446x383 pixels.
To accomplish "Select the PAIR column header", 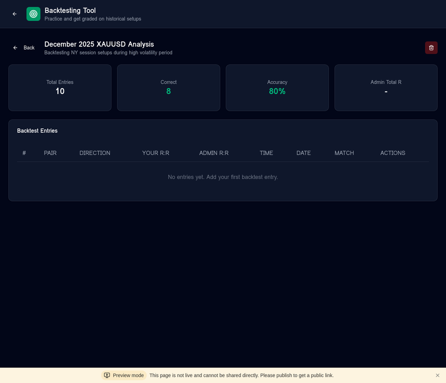I will coord(50,153).
